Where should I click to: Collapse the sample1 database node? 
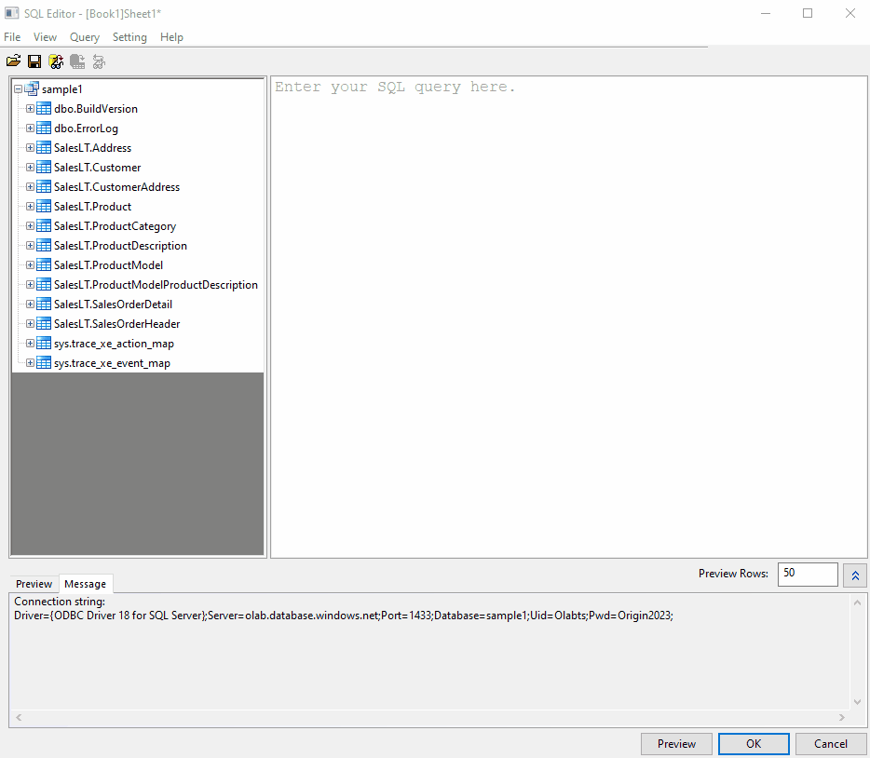click(x=17, y=88)
